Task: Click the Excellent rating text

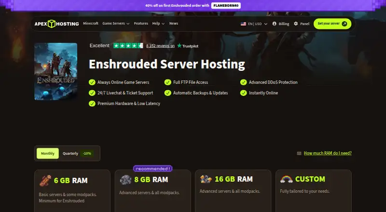Action: point(99,45)
